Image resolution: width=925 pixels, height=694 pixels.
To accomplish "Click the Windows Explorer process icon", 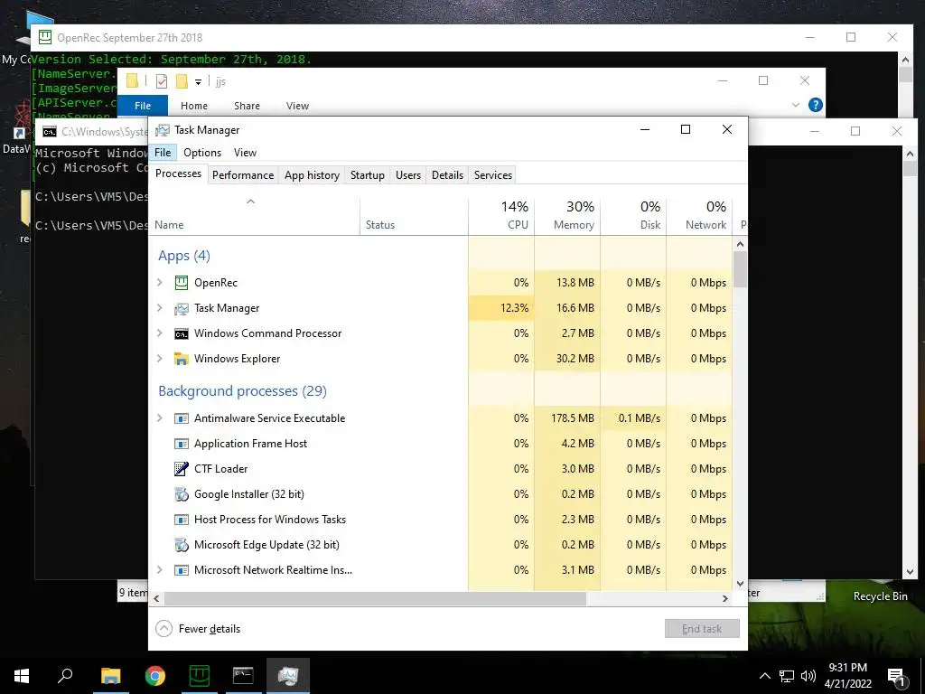I will pyautogui.click(x=182, y=359).
